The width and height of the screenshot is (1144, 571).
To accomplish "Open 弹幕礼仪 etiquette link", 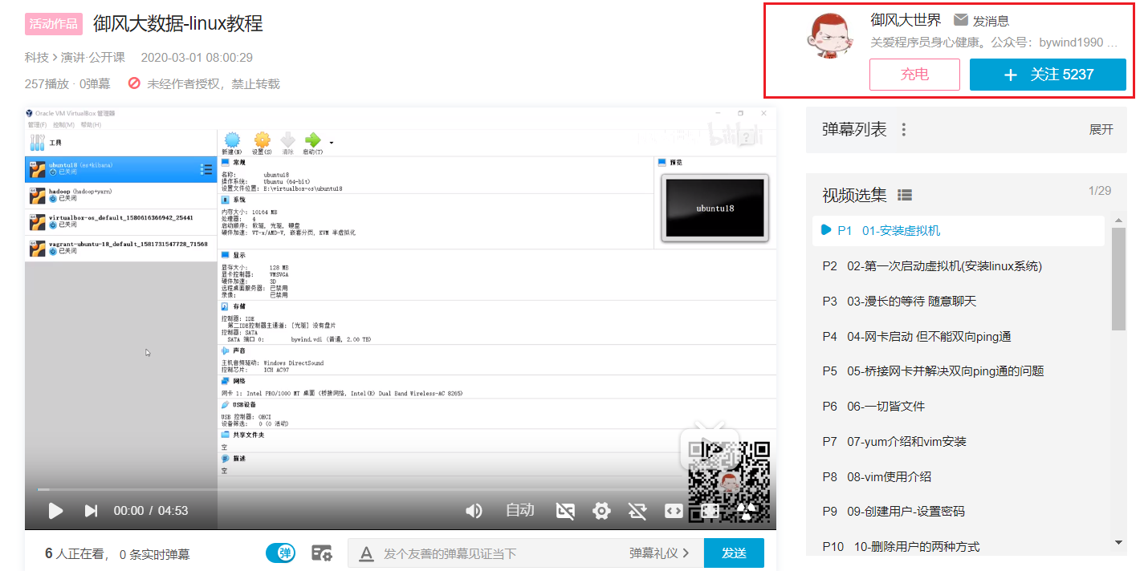I will (x=659, y=553).
